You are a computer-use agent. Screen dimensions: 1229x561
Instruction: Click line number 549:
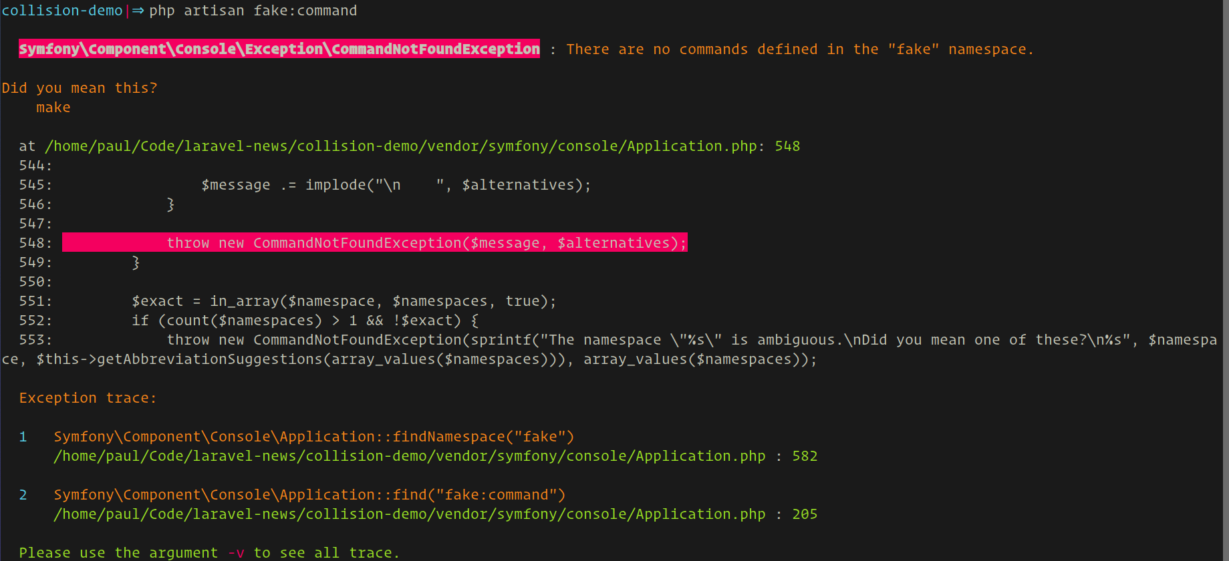coord(36,262)
